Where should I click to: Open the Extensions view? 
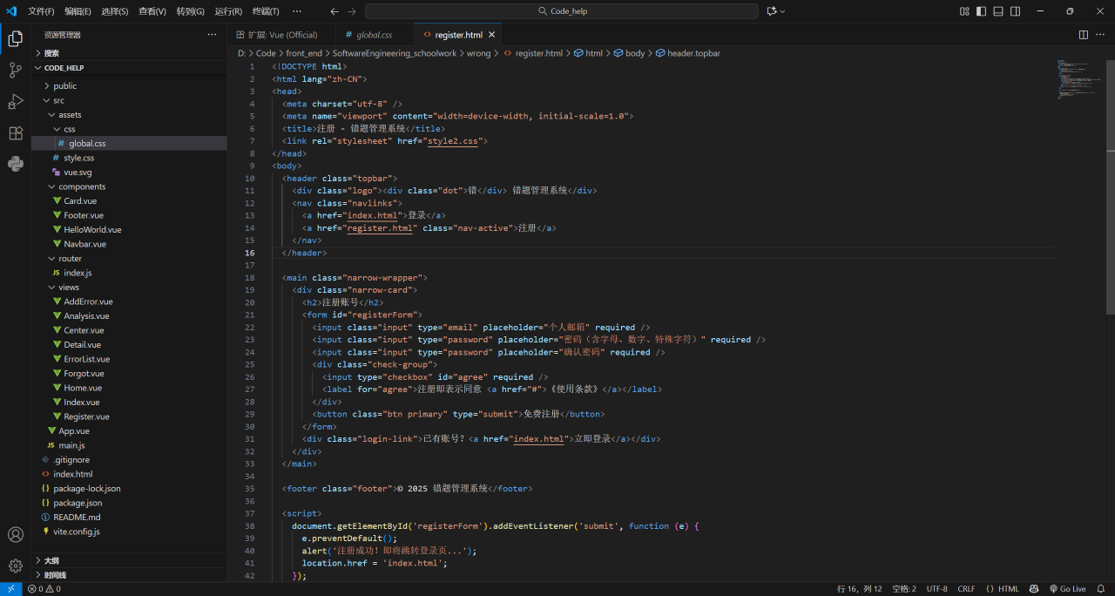click(16, 133)
